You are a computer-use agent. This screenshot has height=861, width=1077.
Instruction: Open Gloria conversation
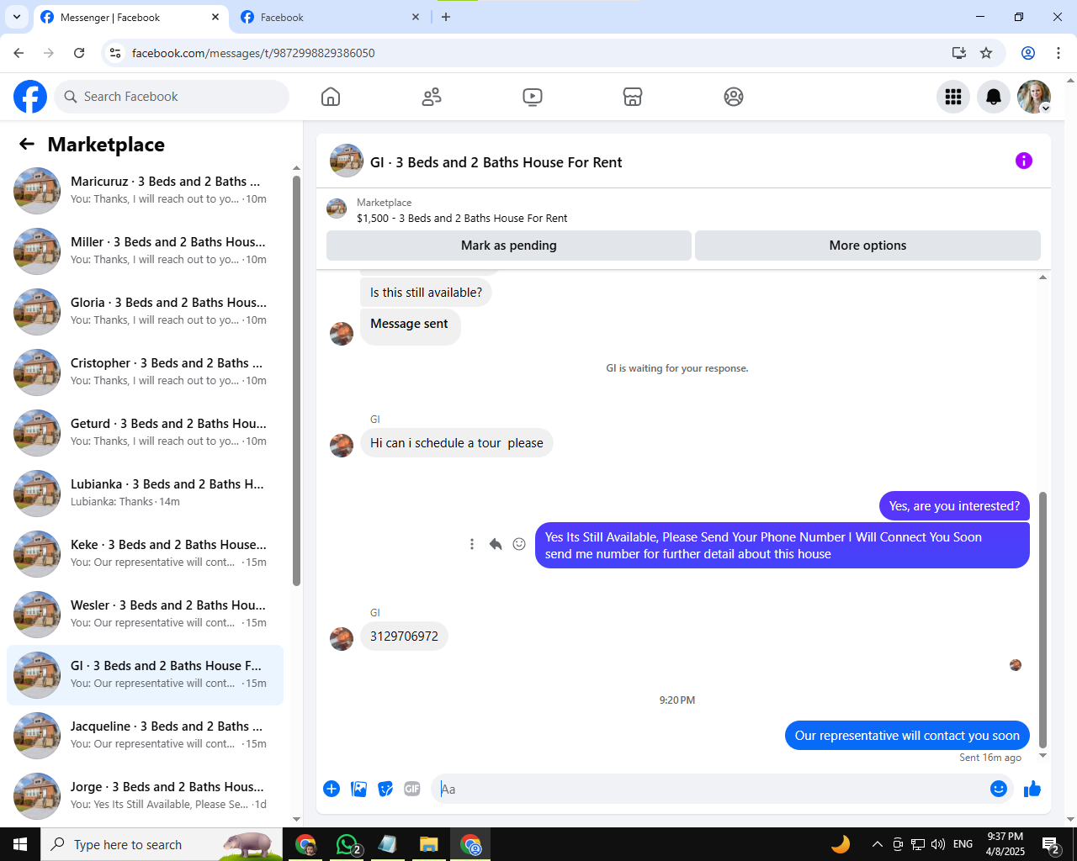tap(145, 312)
